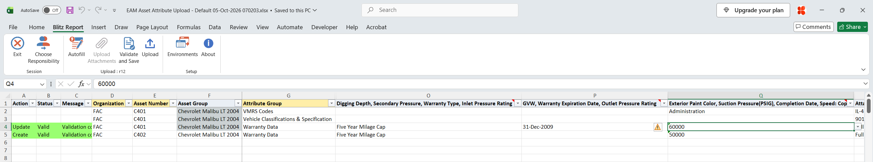This screenshot has height=162, width=873.
Task: Select the C402 asset number cell
Action: (x=154, y=135)
